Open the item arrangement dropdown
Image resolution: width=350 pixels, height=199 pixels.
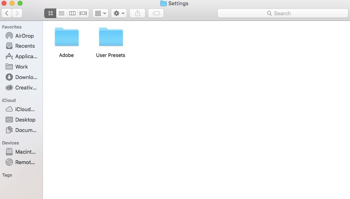(100, 13)
